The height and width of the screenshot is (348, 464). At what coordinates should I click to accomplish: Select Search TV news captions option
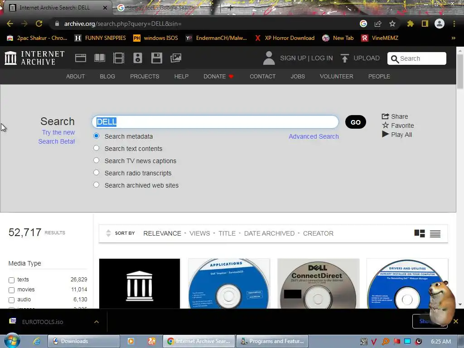click(96, 160)
